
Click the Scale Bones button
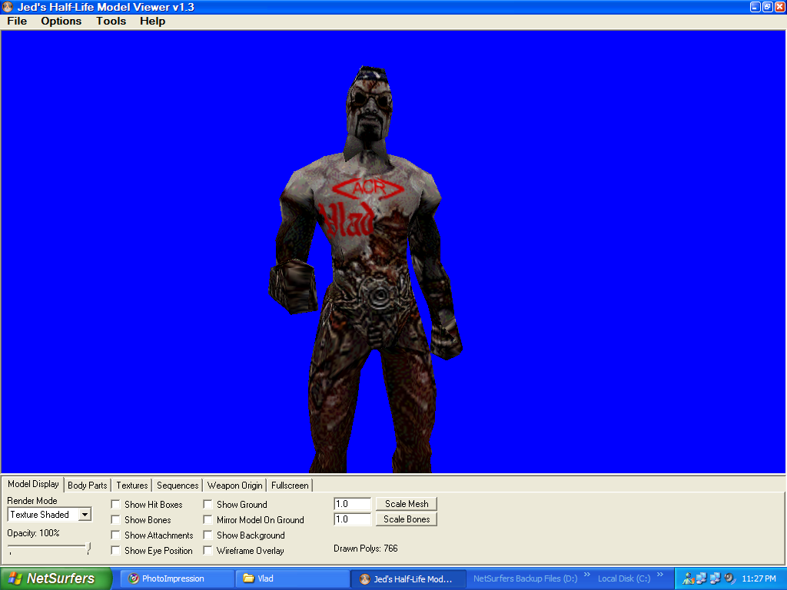coord(407,519)
